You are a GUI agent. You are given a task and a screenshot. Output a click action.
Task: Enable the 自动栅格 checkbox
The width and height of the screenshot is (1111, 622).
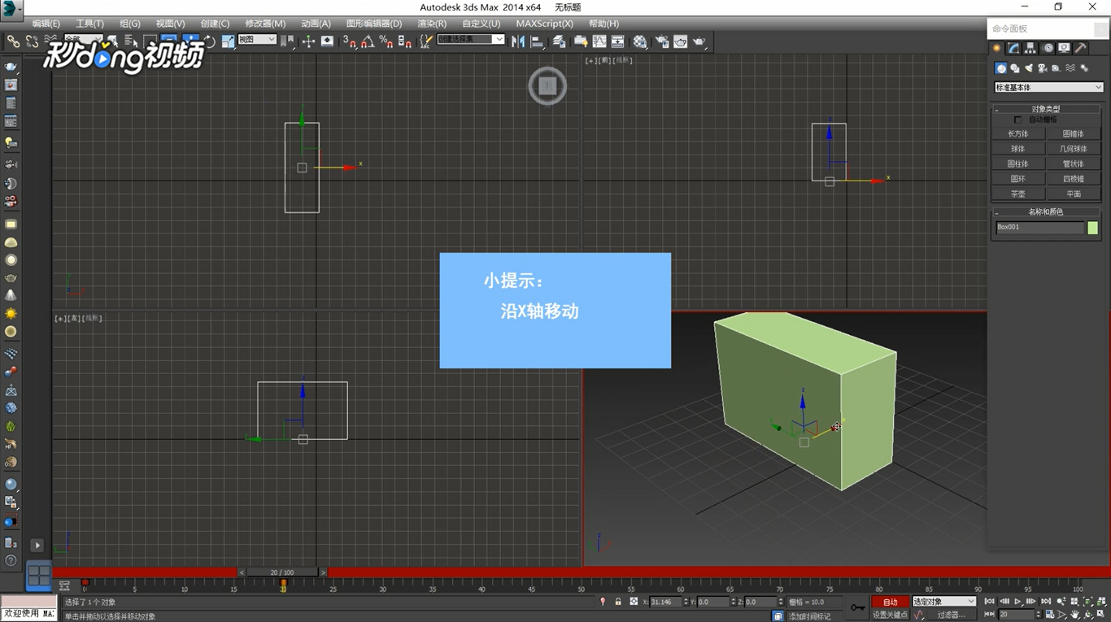(x=1017, y=120)
